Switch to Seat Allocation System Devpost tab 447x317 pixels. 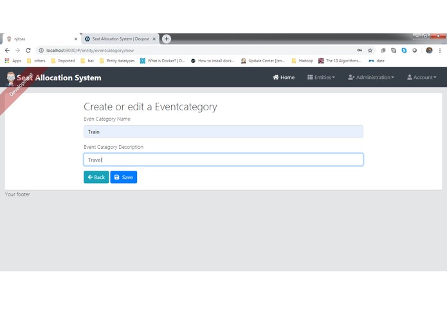pos(120,39)
